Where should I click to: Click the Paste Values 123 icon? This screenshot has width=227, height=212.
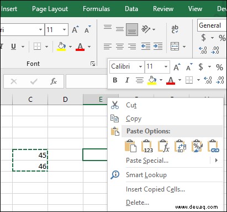147,146
